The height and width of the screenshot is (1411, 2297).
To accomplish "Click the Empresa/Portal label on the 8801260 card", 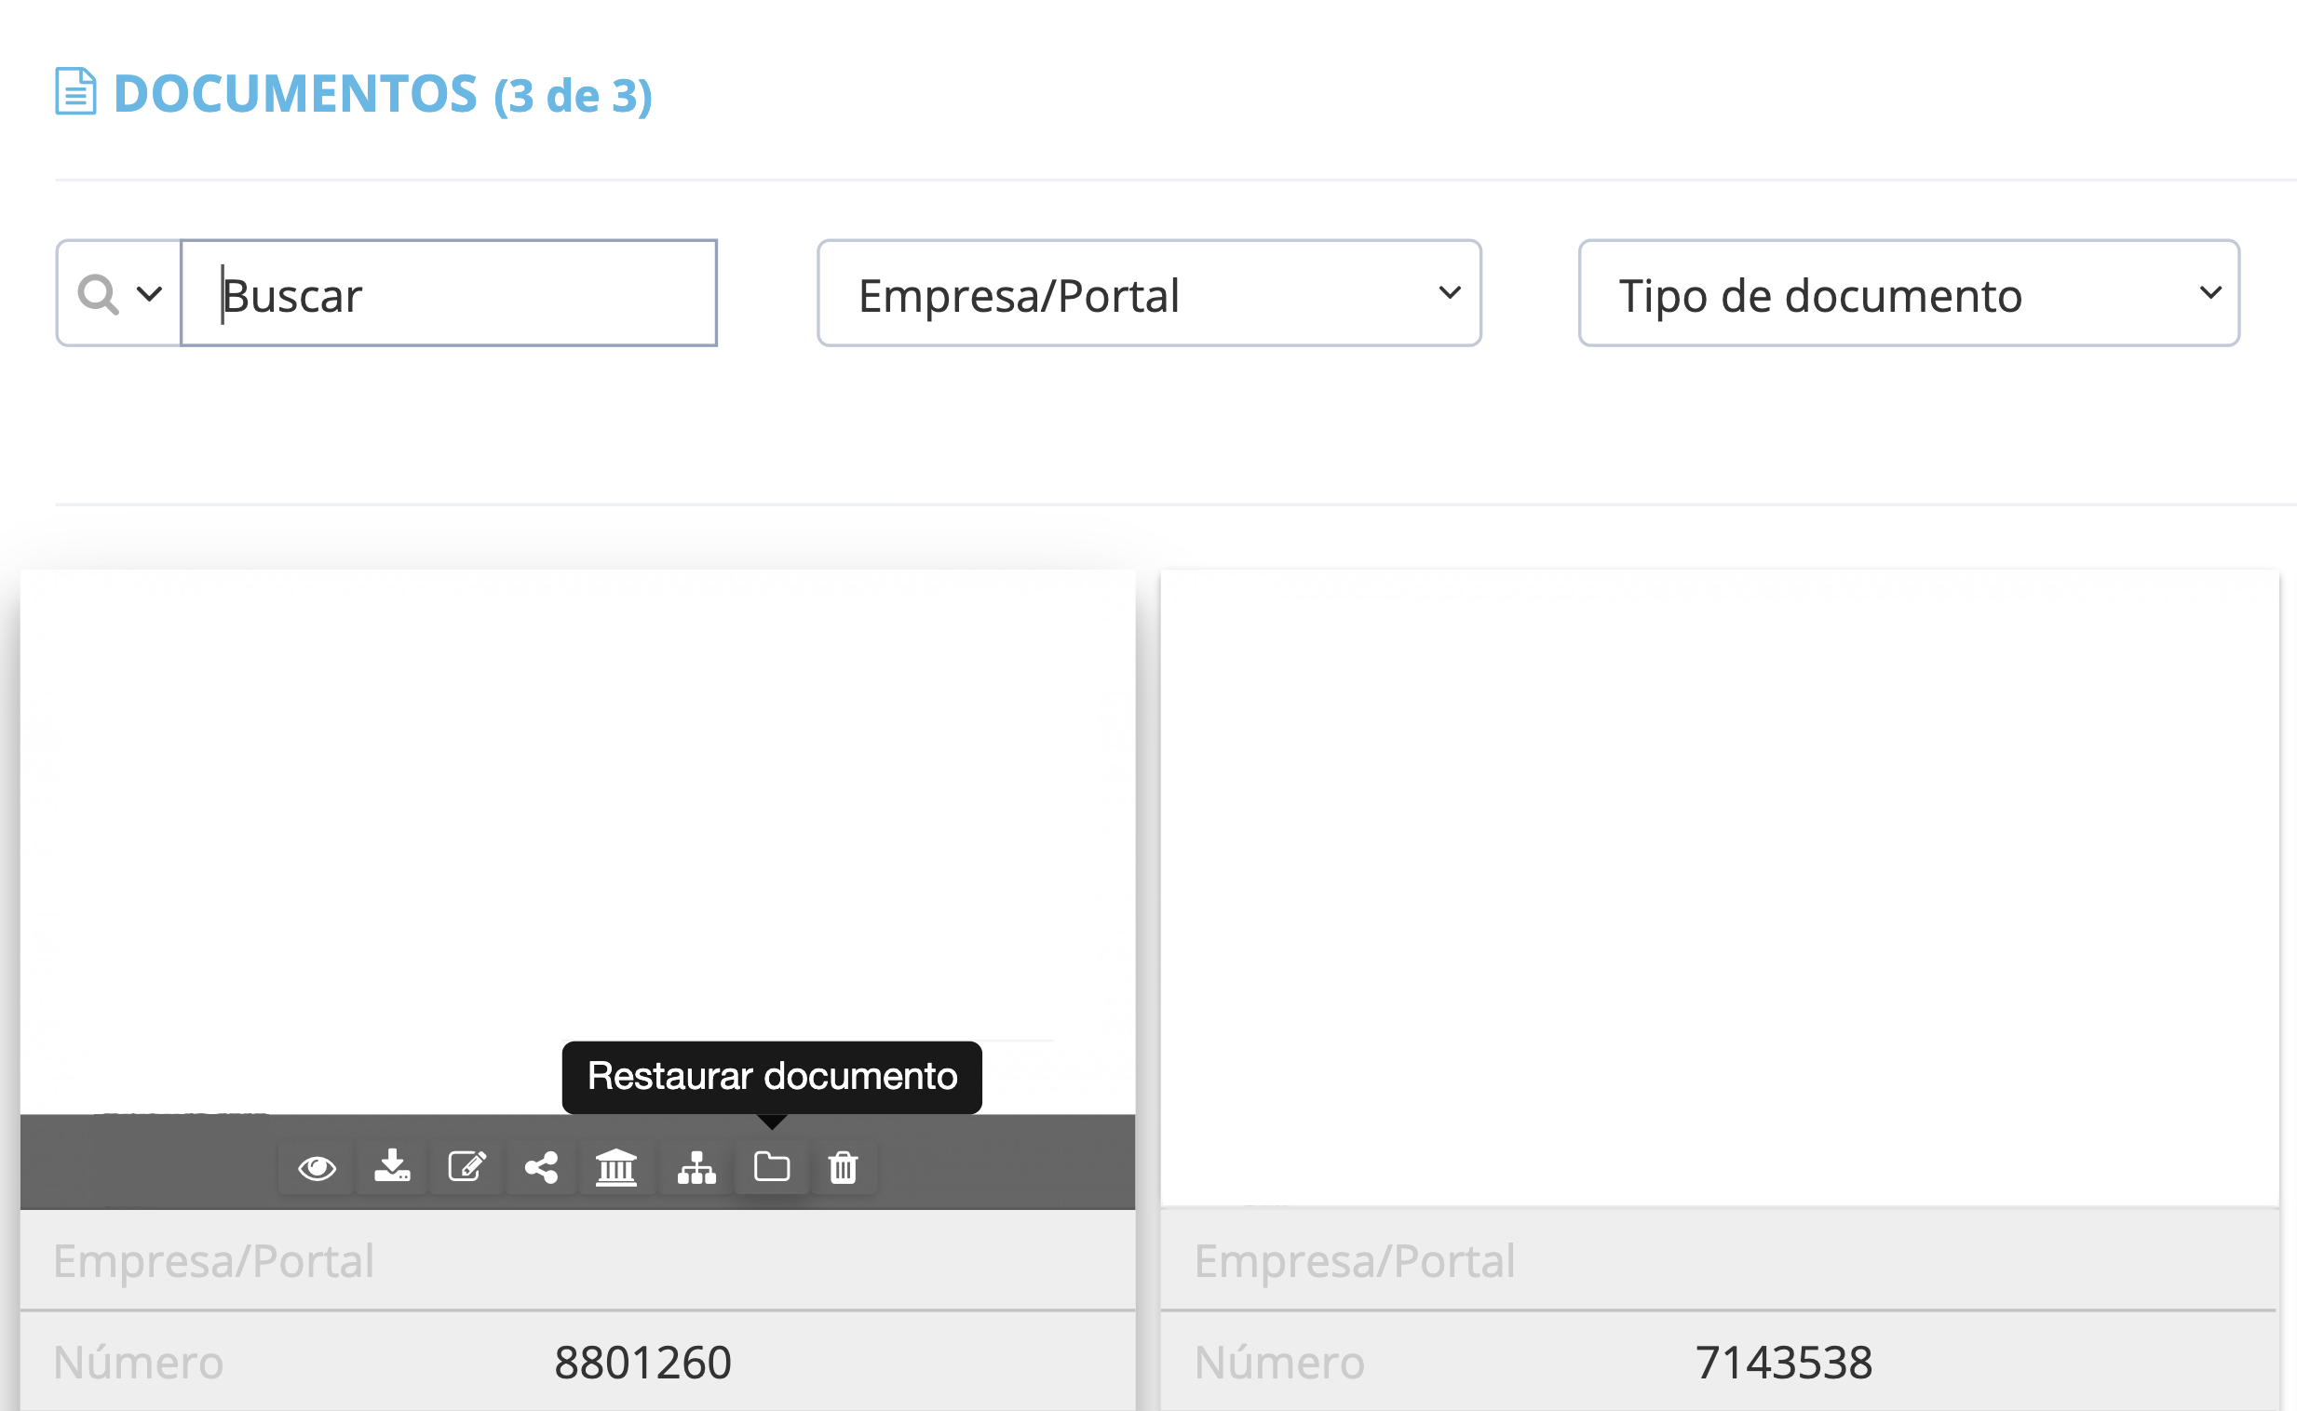I will pos(214,1261).
